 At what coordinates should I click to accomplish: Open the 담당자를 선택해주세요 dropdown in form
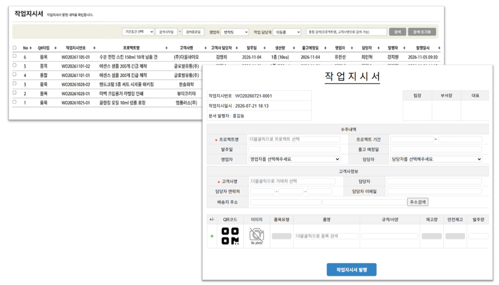[436, 159]
